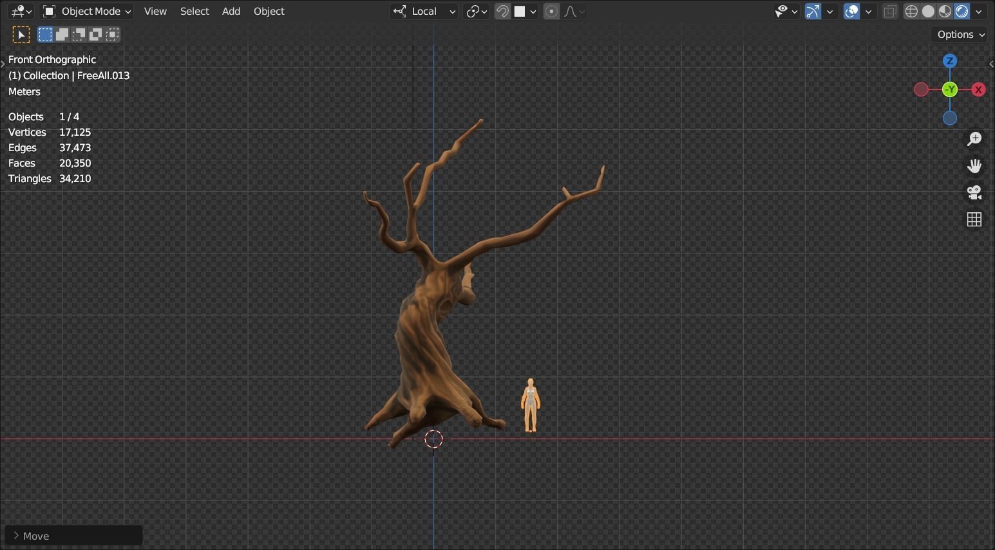
Task: Click the green Y axis gizmo
Action: tap(950, 89)
